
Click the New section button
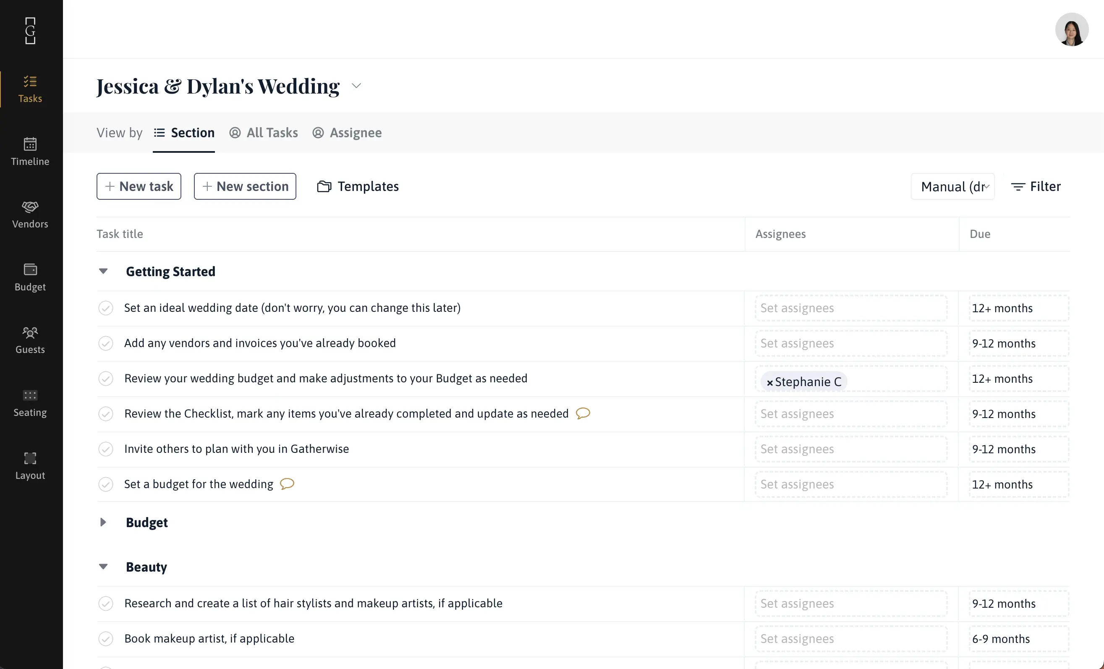click(x=245, y=186)
